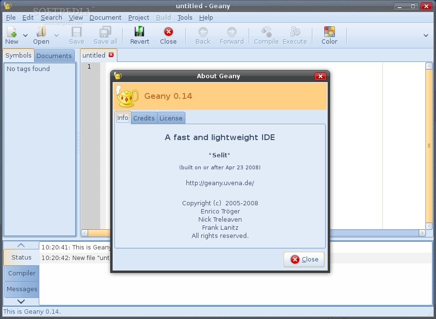
Task: Select the untitled document tab
Action: [x=94, y=55]
